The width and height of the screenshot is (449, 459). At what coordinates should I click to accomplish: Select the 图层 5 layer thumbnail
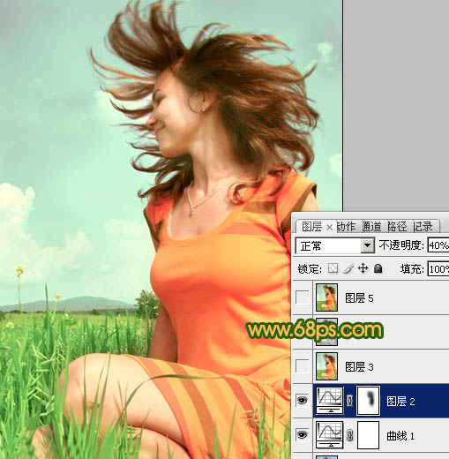pos(326,297)
